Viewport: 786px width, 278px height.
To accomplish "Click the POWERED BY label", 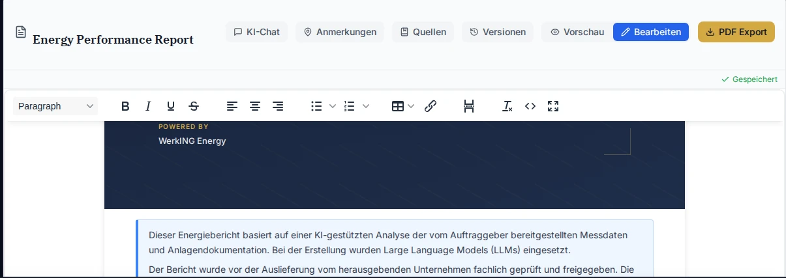I will click(183, 127).
